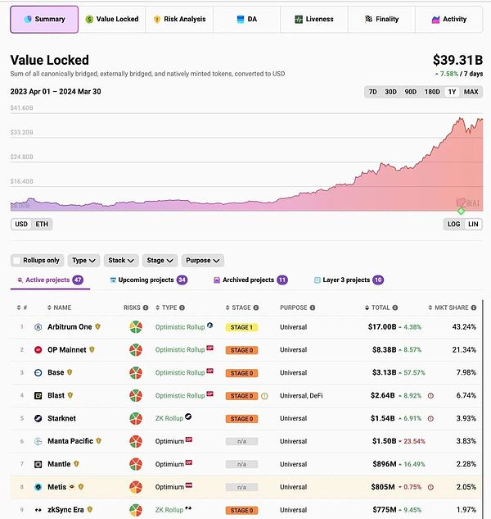491x519 pixels.
Task: Click Arbitrum One's risk pie chart icon
Action: [x=136, y=327]
